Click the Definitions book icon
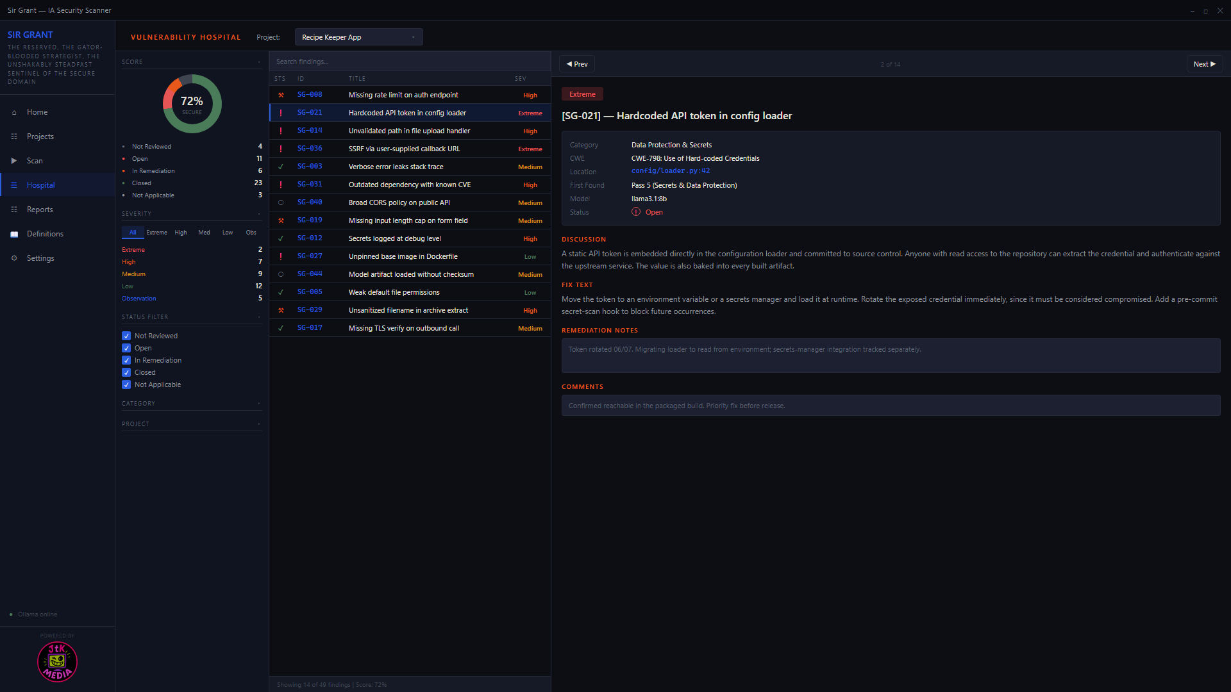This screenshot has width=1231, height=692. tap(14, 234)
